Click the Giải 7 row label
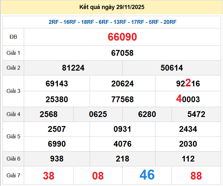Screen dimensions: 223x186 click(x=13, y=176)
